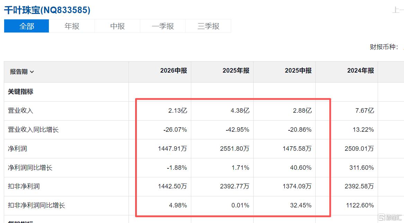
Task: Click the 13.22% growth value
Action: pyautogui.click(x=363, y=130)
